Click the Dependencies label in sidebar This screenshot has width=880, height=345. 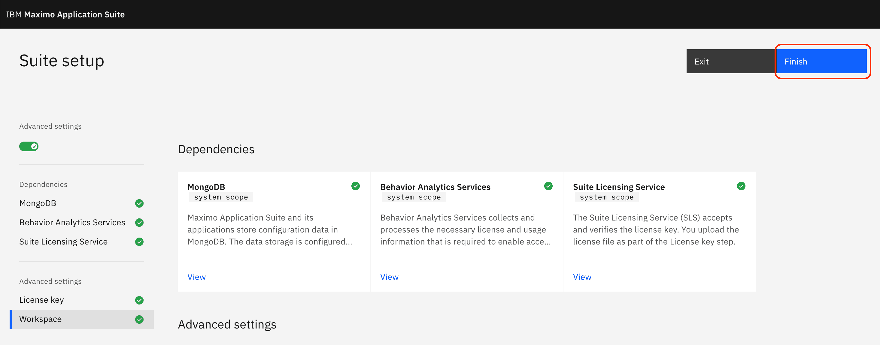point(43,184)
